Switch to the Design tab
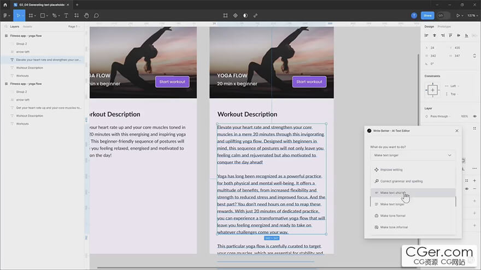The height and width of the screenshot is (270, 481). 429,27
